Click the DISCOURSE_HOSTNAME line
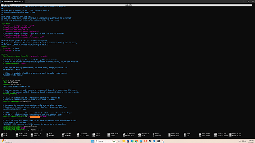This screenshot has width=255, height=143. click(x=17, y=102)
